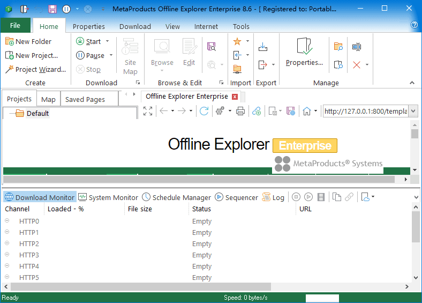Click the copy URL icon in monitor toolbar
The image size is (422, 303).
[x=336, y=197]
